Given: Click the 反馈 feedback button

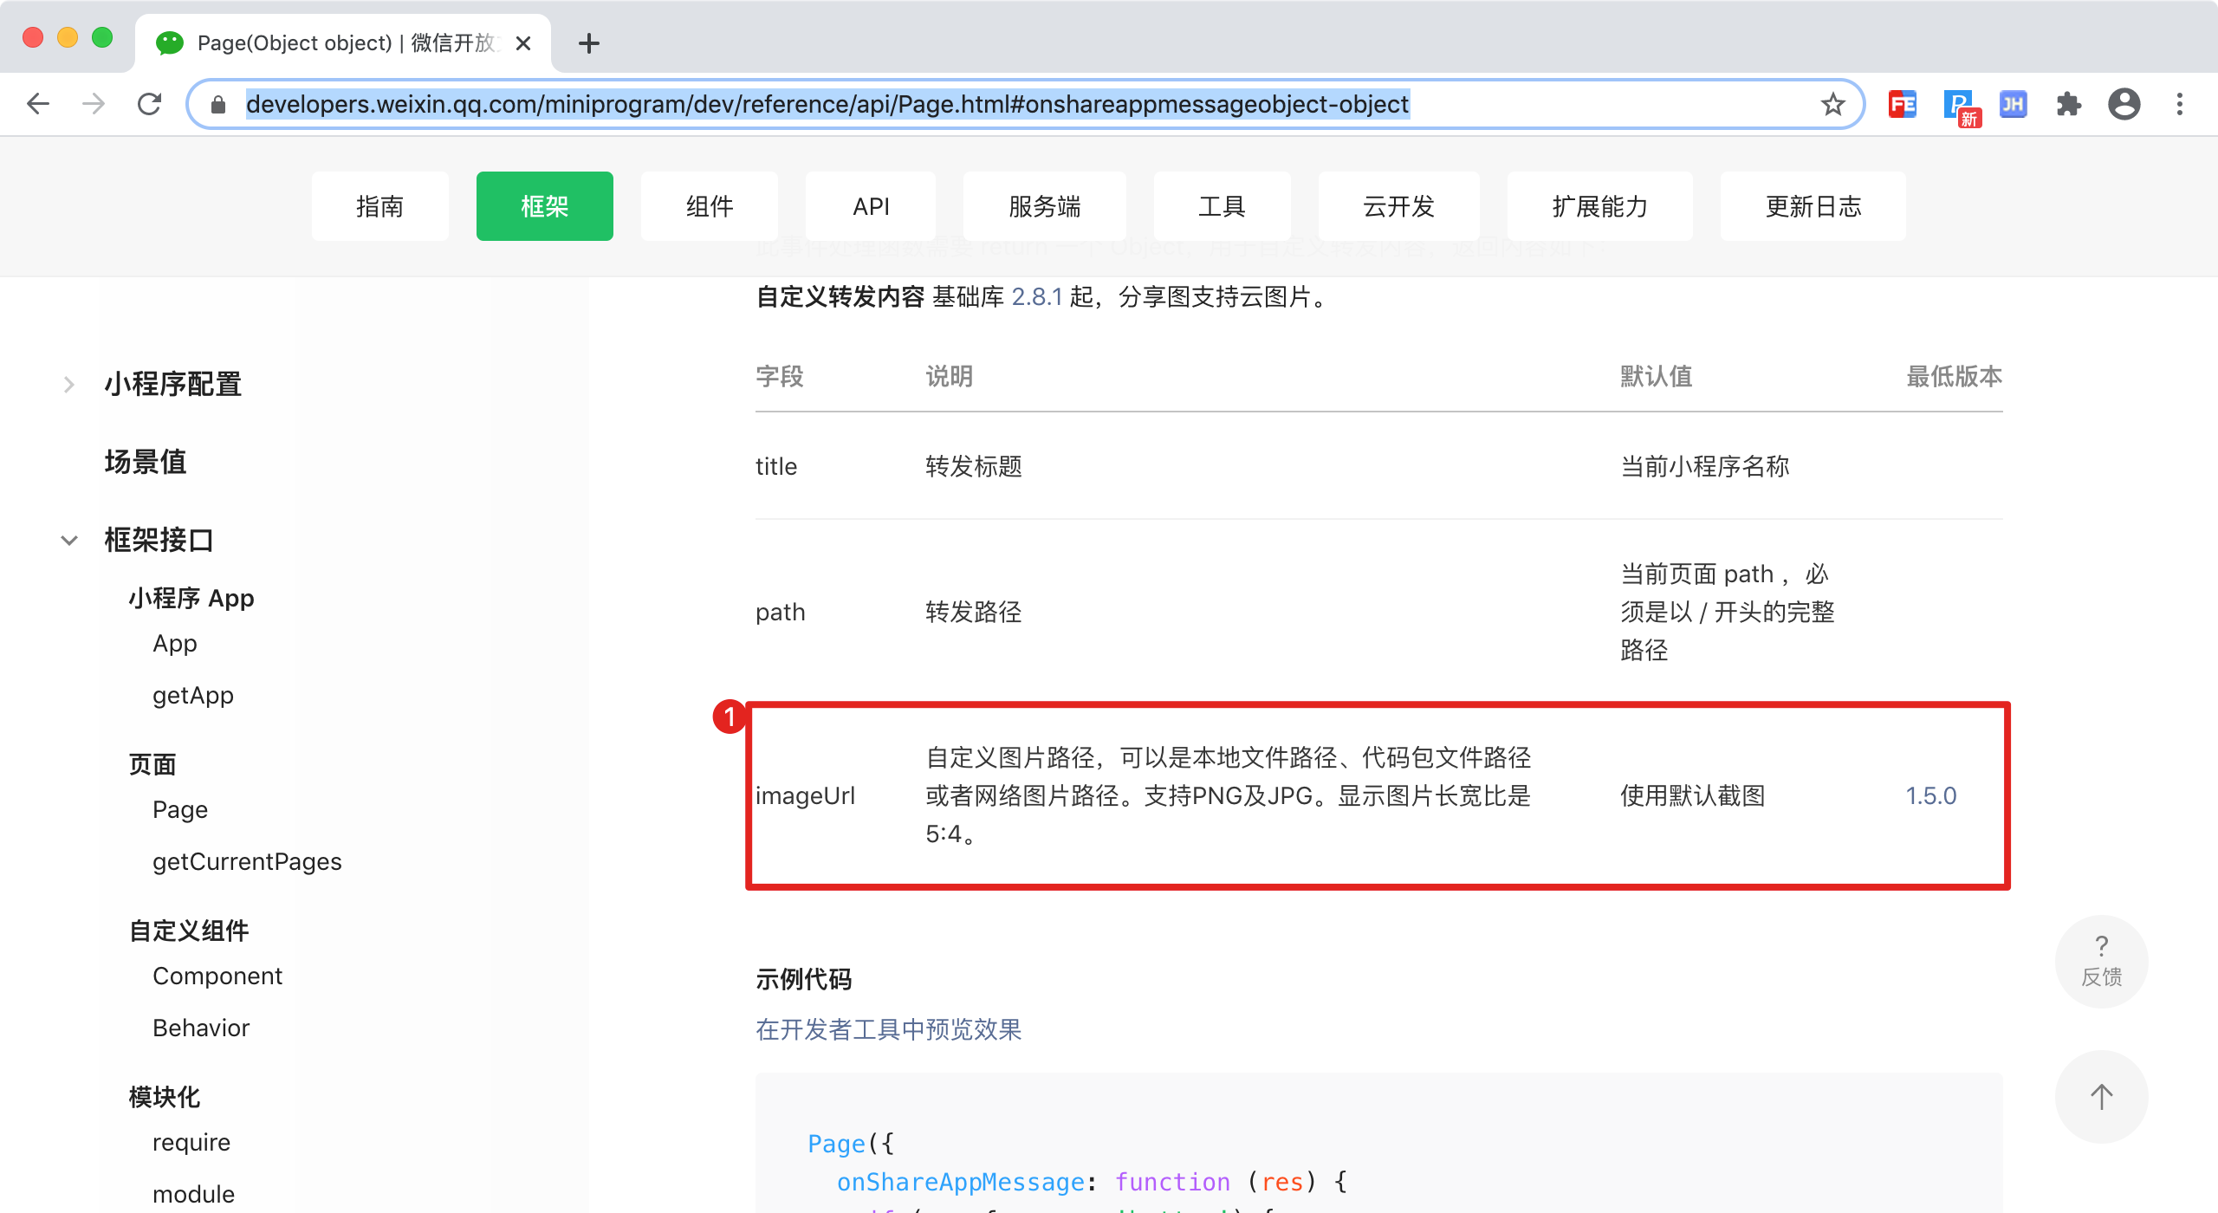Looking at the screenshot, I should [2101, 961].
